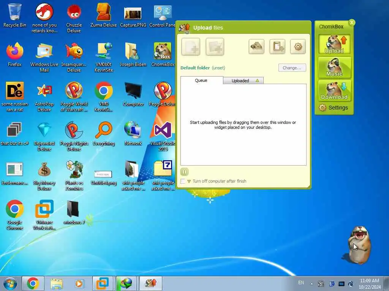
Task: Click the monitor icon in system tray
Action: (342, 284)
